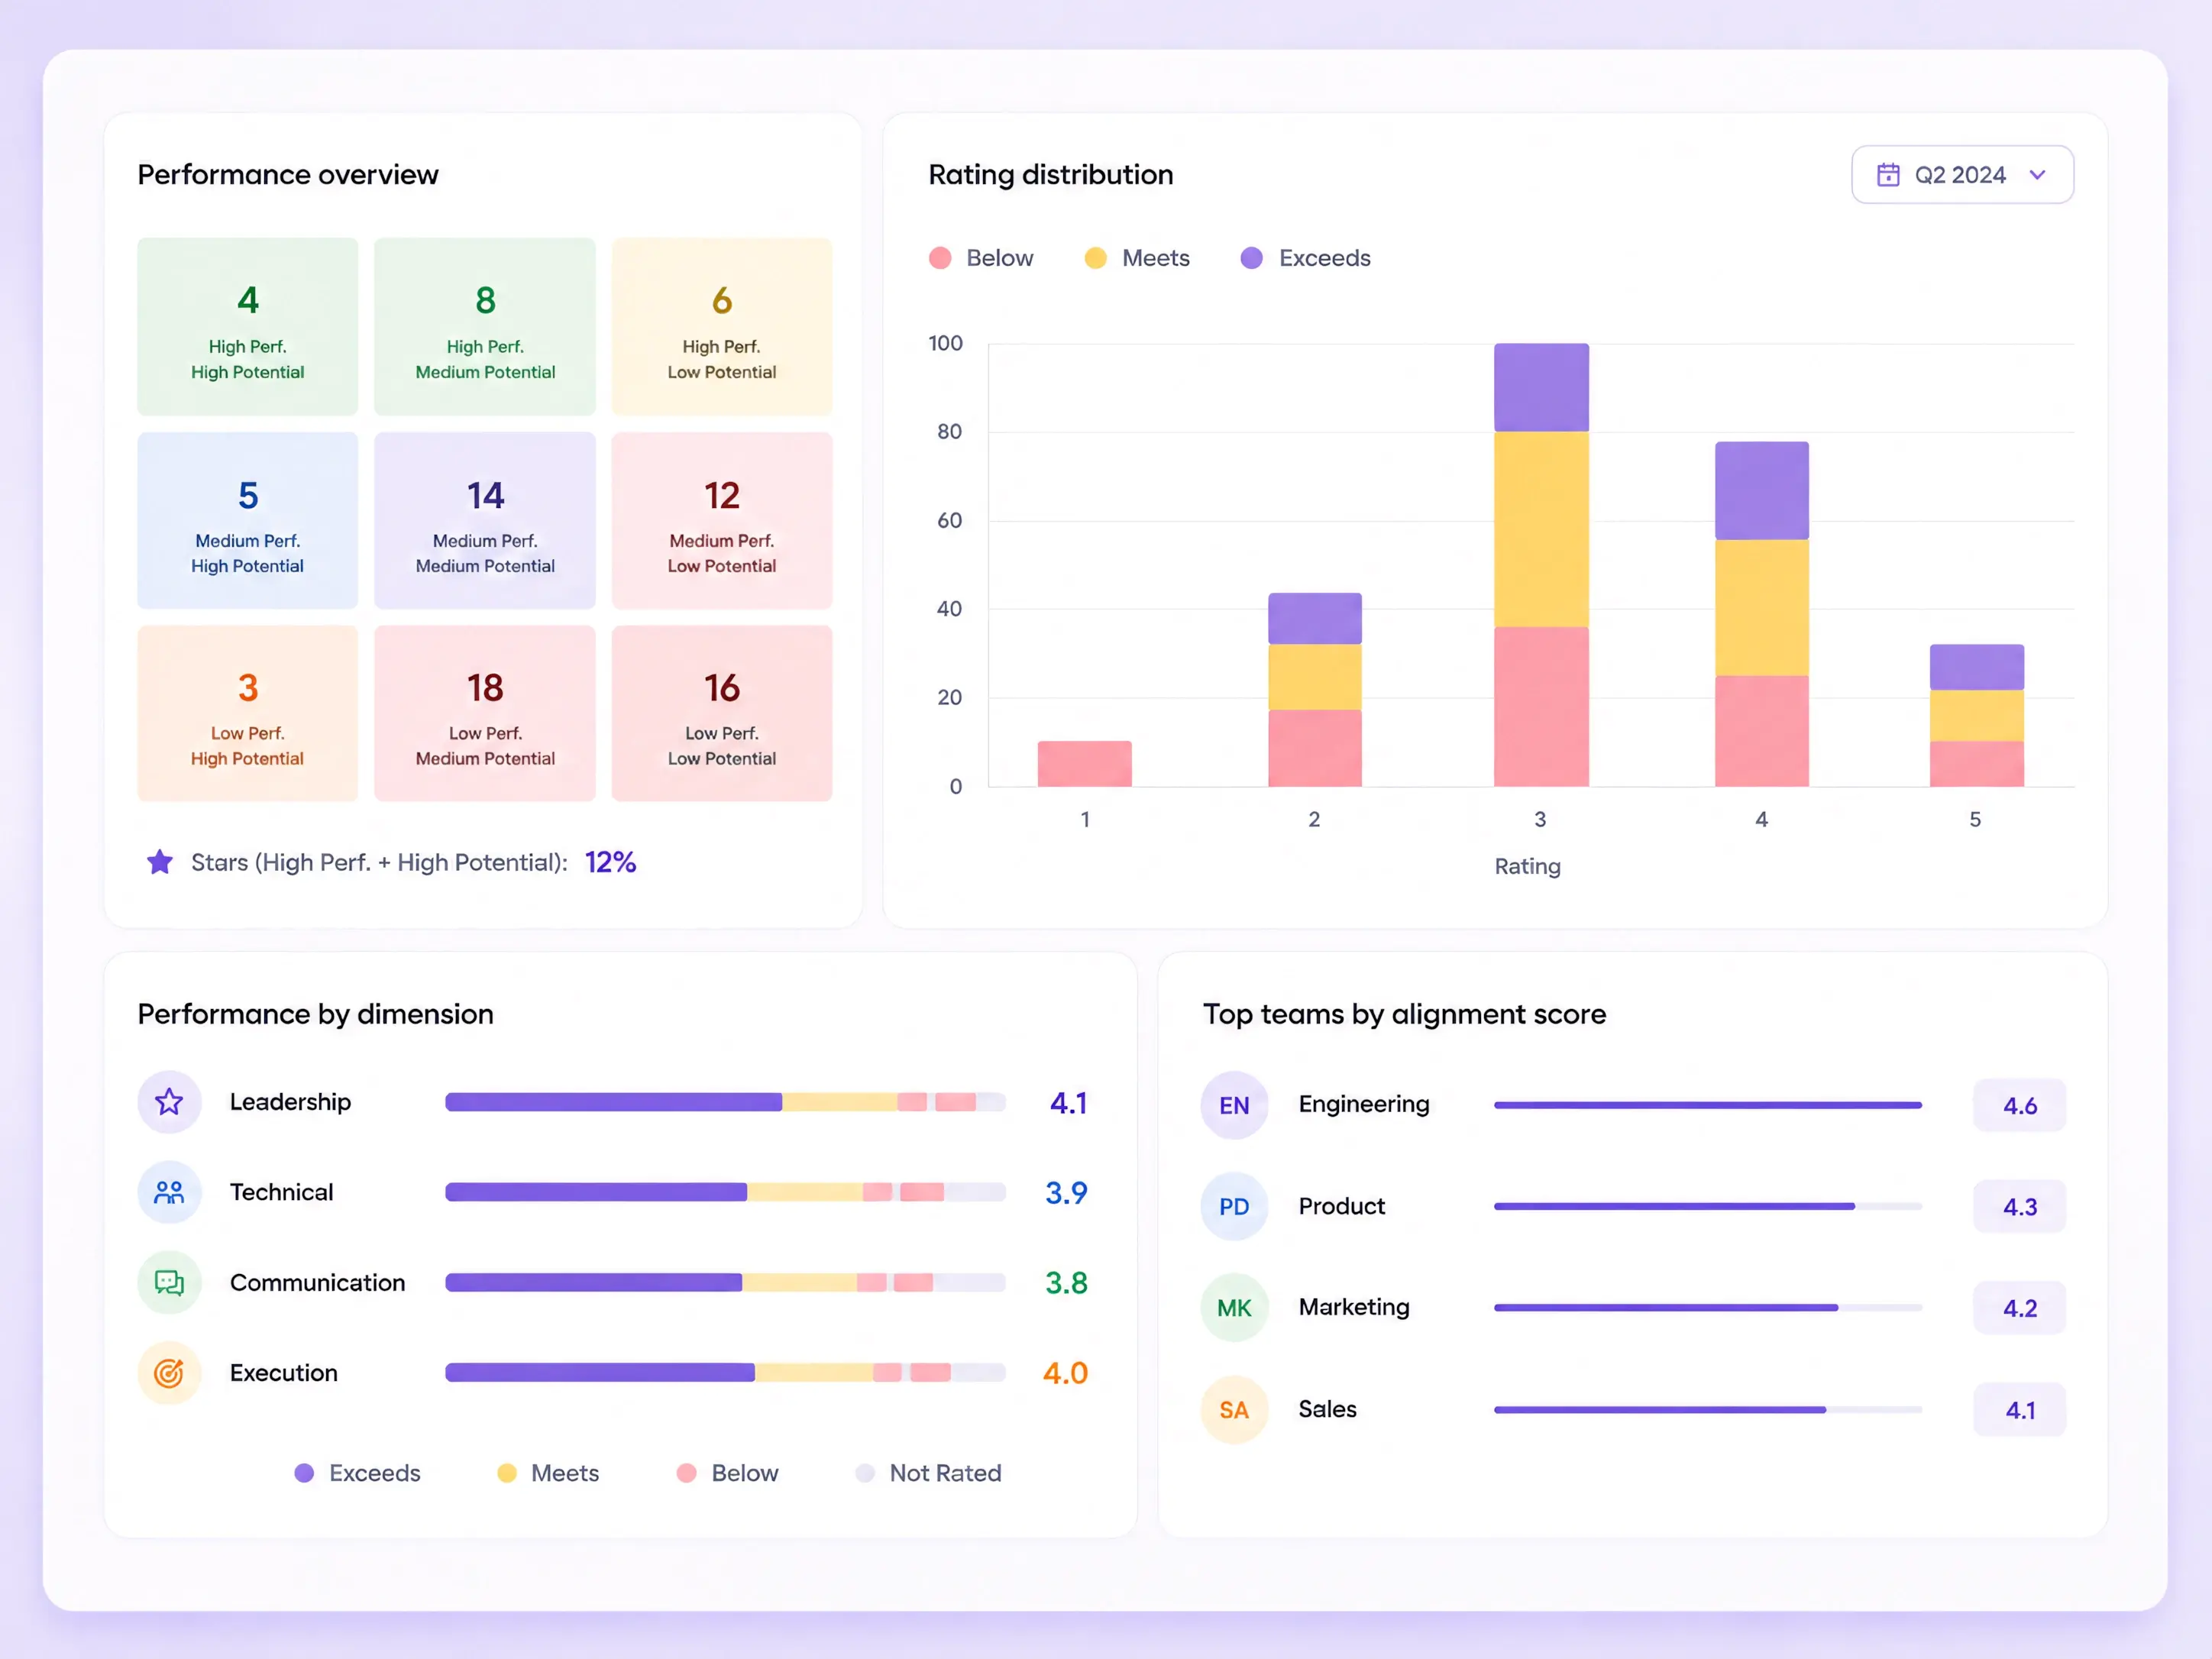Click the Communication progress bar
Viewport: 2212px width, 1659px height.
(725, 1282)
